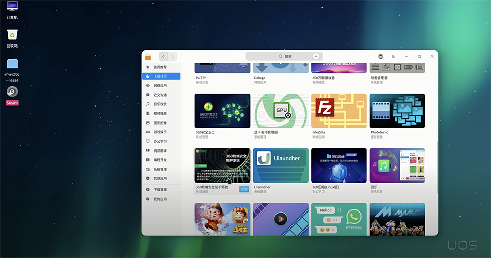This screenshot has height=258, width=491.
Task: Open the 系统管理 category
Action: coord(161,169)
